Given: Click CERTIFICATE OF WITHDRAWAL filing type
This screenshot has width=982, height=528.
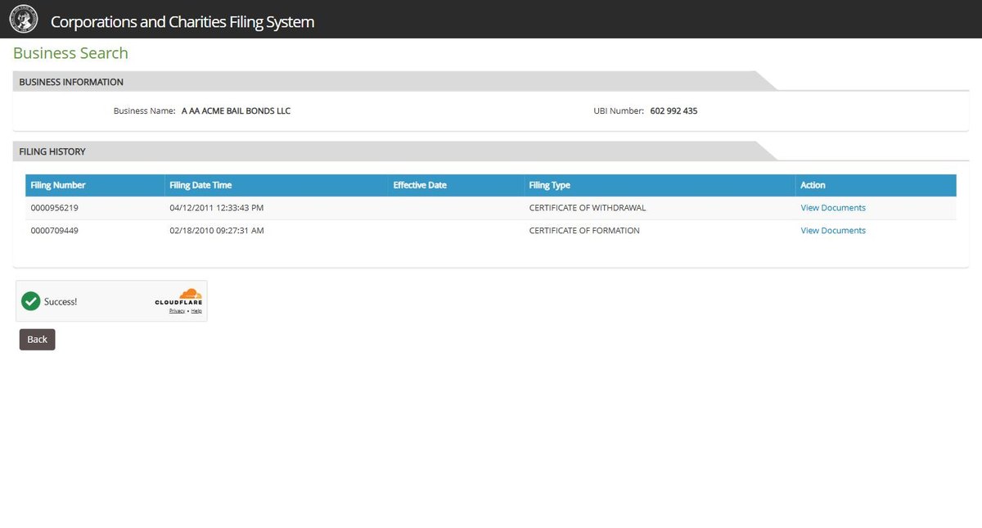Looking at the screenshot, I should point(588,208).
